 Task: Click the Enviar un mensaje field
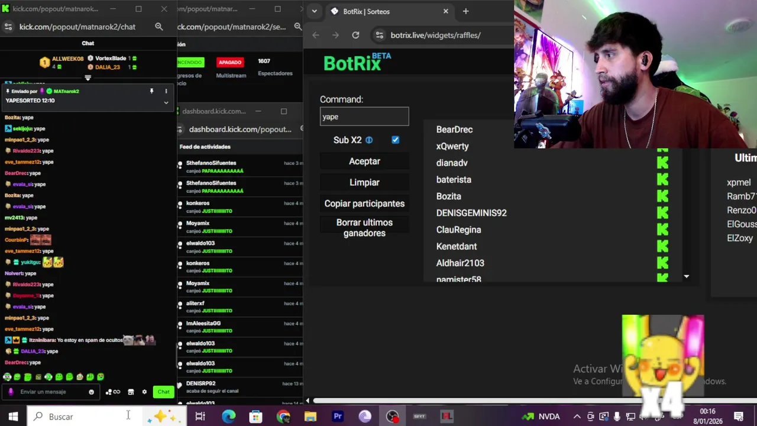(50, 392)
